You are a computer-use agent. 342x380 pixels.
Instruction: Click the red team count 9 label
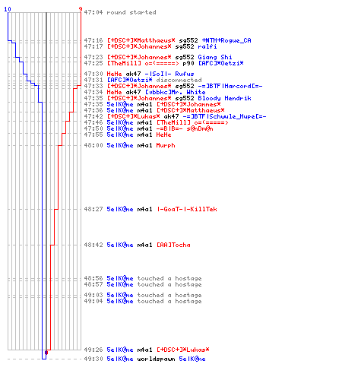coord(81,9)
